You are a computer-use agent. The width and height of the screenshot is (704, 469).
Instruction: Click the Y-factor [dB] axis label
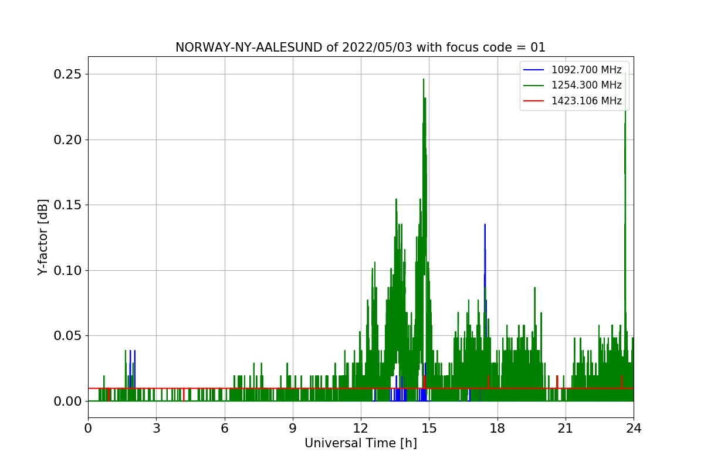(x=42, y=237)
